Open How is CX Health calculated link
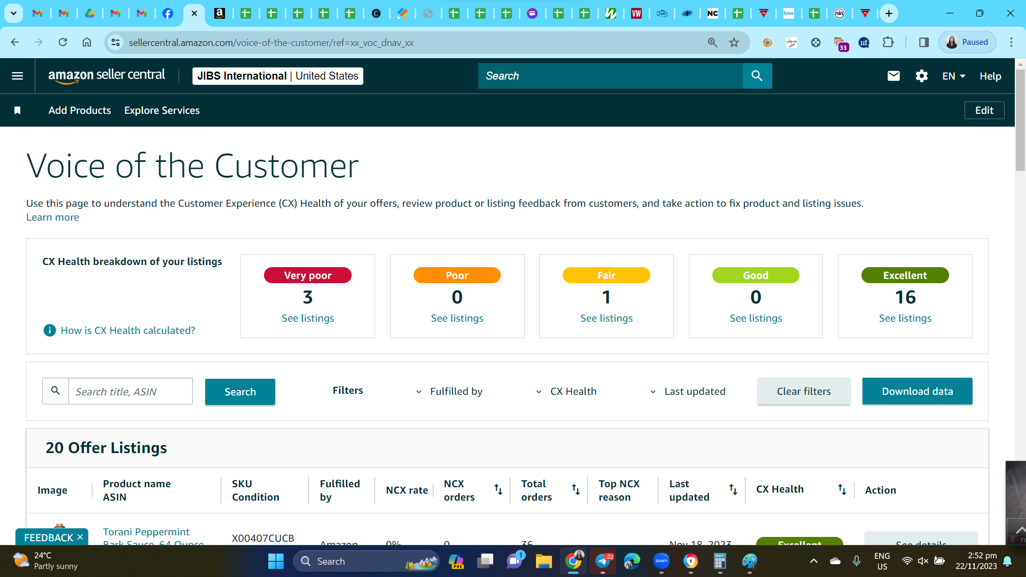 tap(128, 330)
